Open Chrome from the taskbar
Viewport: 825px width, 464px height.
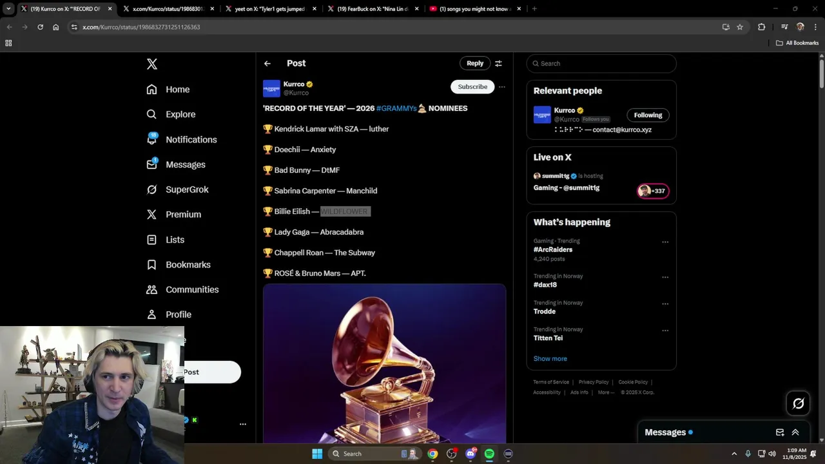point(432,454)
